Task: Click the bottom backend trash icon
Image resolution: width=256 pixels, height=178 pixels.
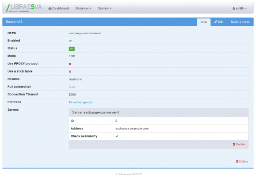Action: [x=237, y=161]
